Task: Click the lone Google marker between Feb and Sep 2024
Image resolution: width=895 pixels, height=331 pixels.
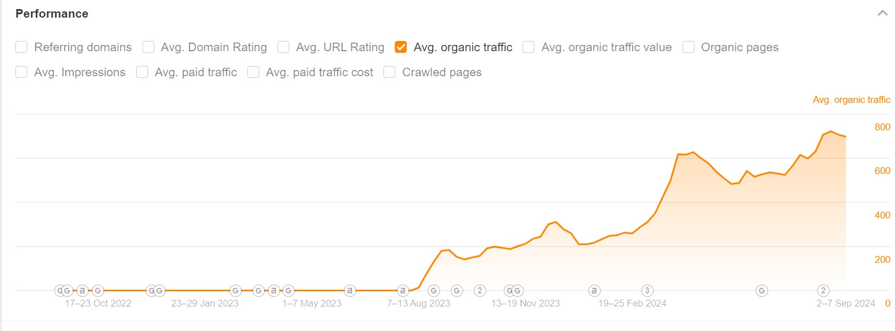Action: [x=762, y=291]
